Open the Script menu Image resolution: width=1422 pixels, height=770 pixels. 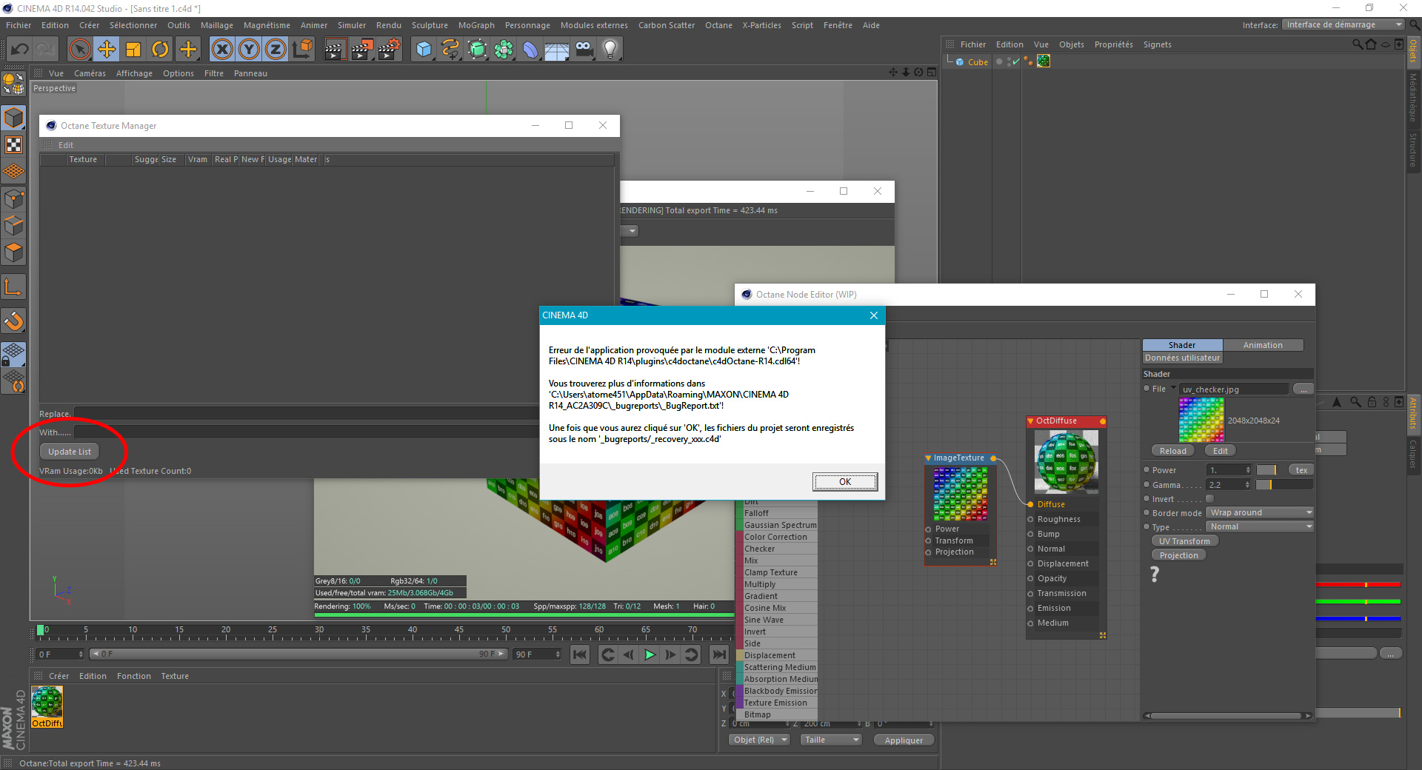(x=802, y=25)
